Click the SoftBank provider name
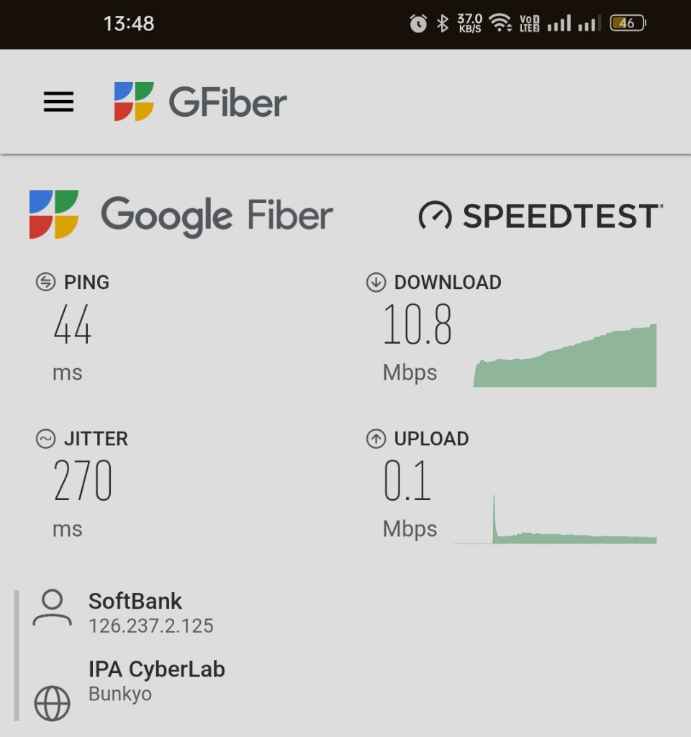Screen dimensions: 691x737 point(135,601)
